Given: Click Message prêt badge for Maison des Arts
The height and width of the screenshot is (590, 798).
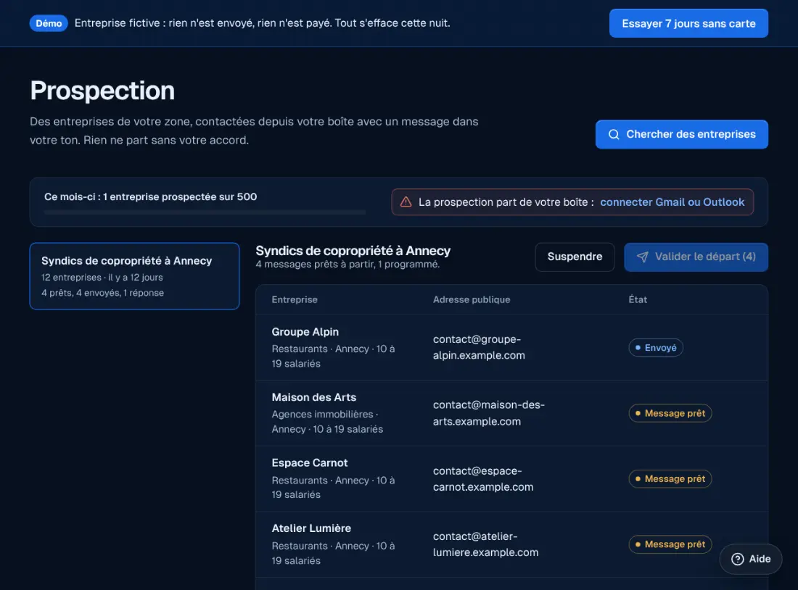Looking at the screenshot, I should [670, 414].
